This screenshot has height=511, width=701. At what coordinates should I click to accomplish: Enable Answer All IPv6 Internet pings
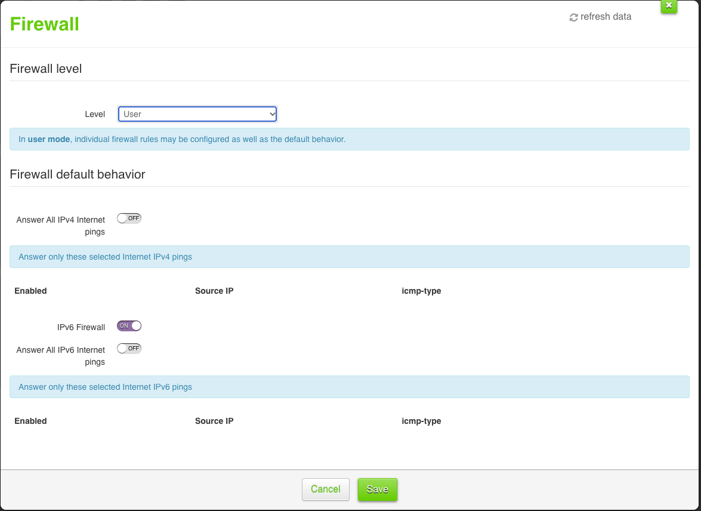[x=129, y=348]
